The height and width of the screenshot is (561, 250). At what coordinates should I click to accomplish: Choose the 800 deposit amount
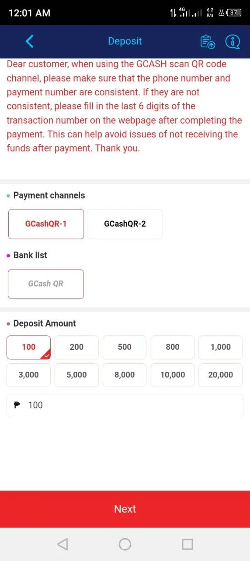[x=173, y=347]
